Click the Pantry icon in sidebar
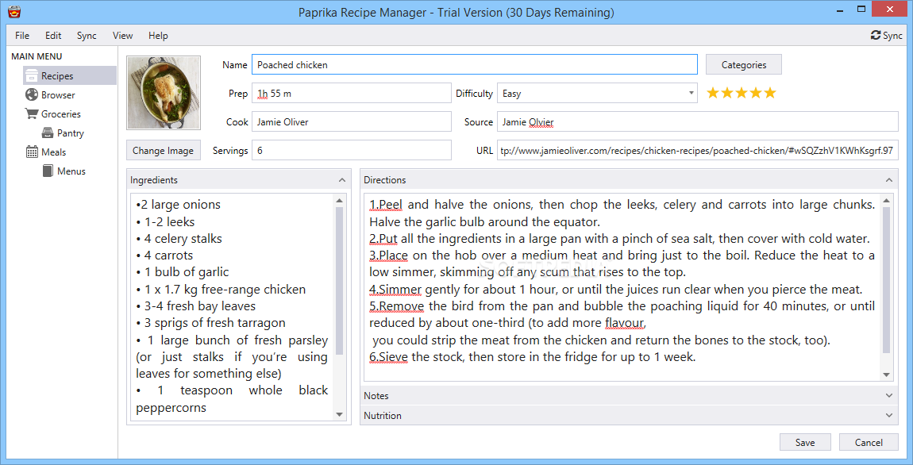The width and height of the screenshot is (913, 465). tap(48, 133)
